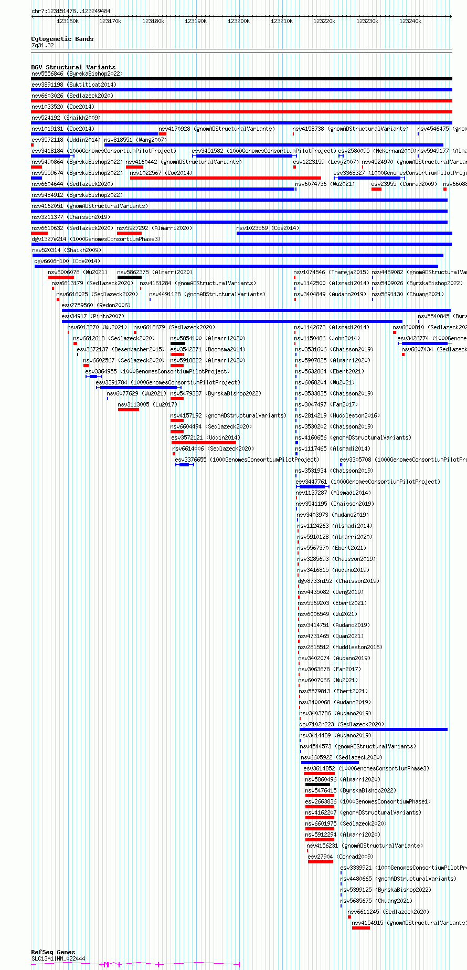Open dgv8733n152 (Chaisson2019) label
The height and width of the screenshot is (970, 467).
[338, 581]
